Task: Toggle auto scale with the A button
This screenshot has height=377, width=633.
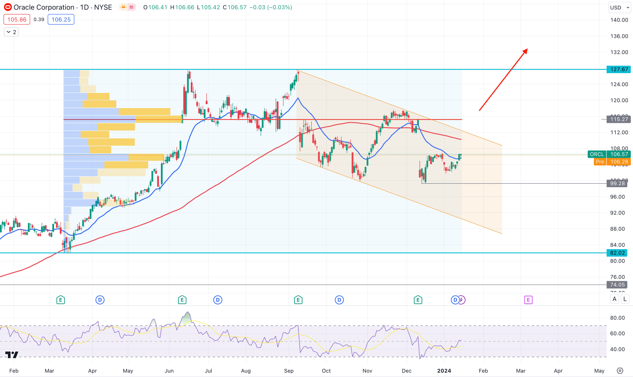Action: (614, 299)
